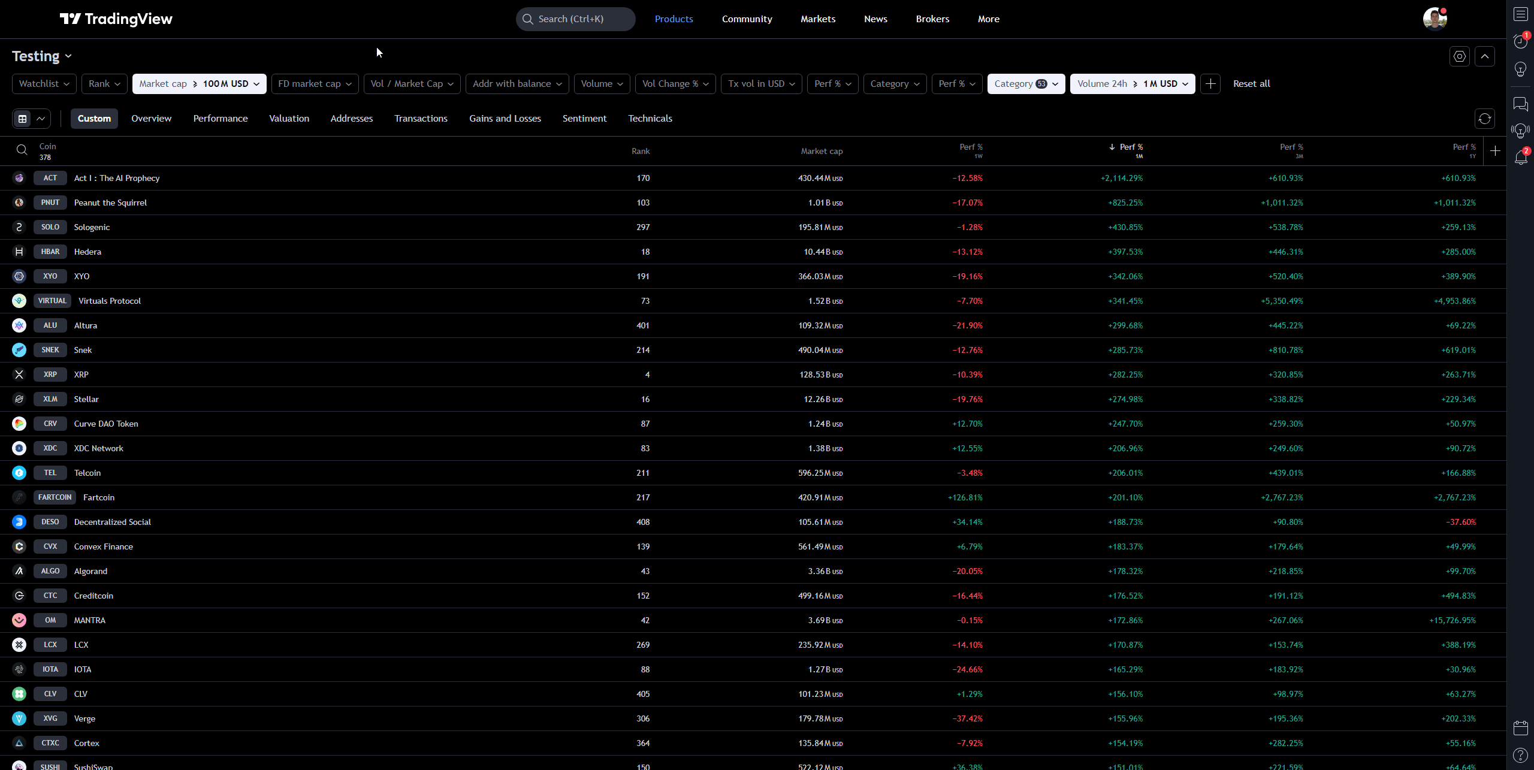The width and height of the screenshot is (1534, 770).
Task: Click the Verge coin logo
Action: [x=19, y=718]
